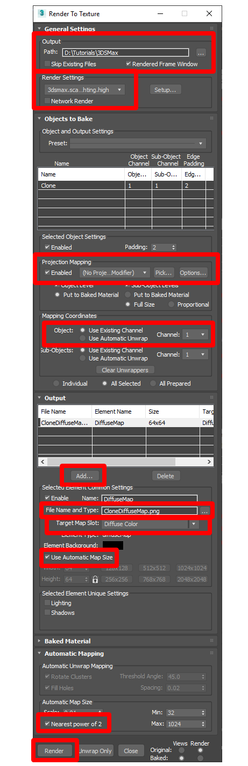The width and height of the screenshot is (248, 766).
Task: Click the Name field containing DiffuseMap
Action: coord(150,499)
